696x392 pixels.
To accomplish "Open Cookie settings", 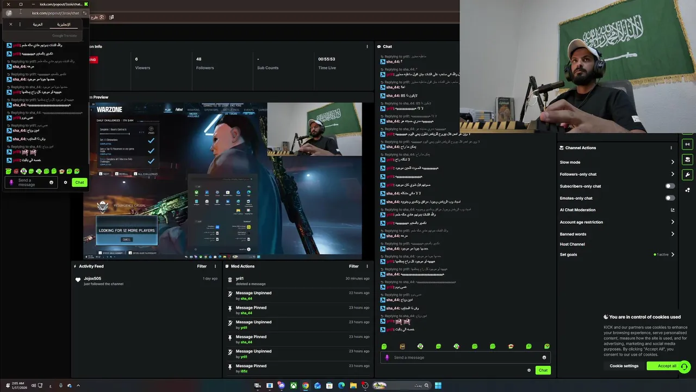I will click(x=624, y=366).
